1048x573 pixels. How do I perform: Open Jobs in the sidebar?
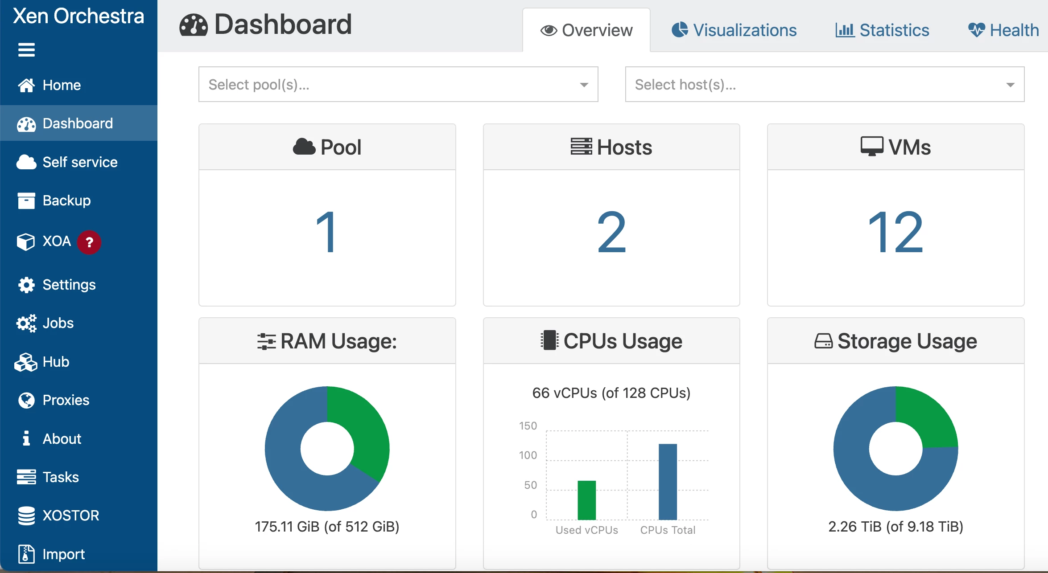click(78, 323)
